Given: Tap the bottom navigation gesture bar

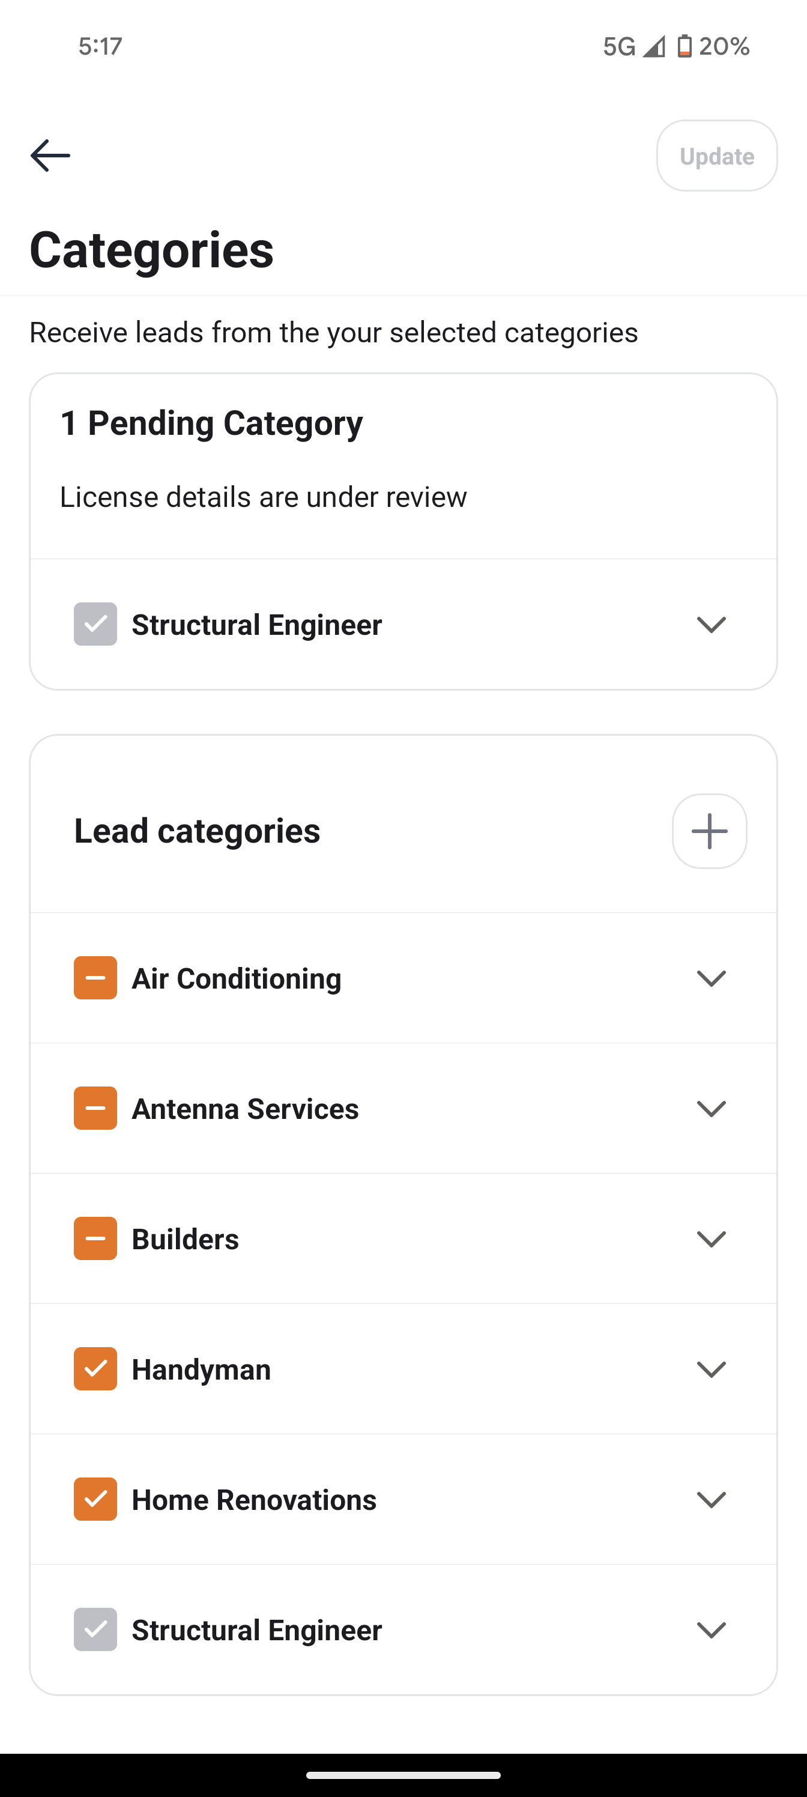Looking at the screenshot, I should 403,1775.
